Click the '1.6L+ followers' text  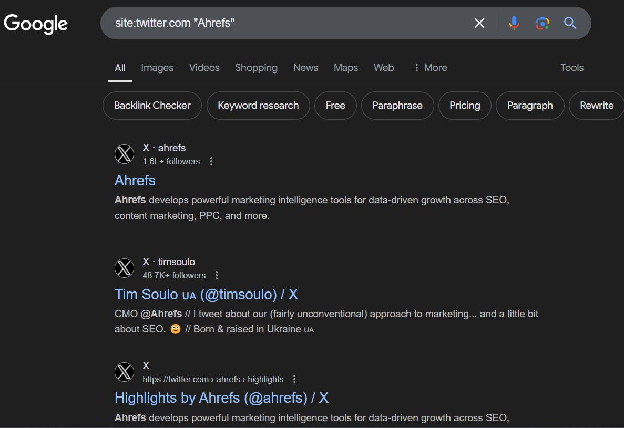(x=171, y=161)
